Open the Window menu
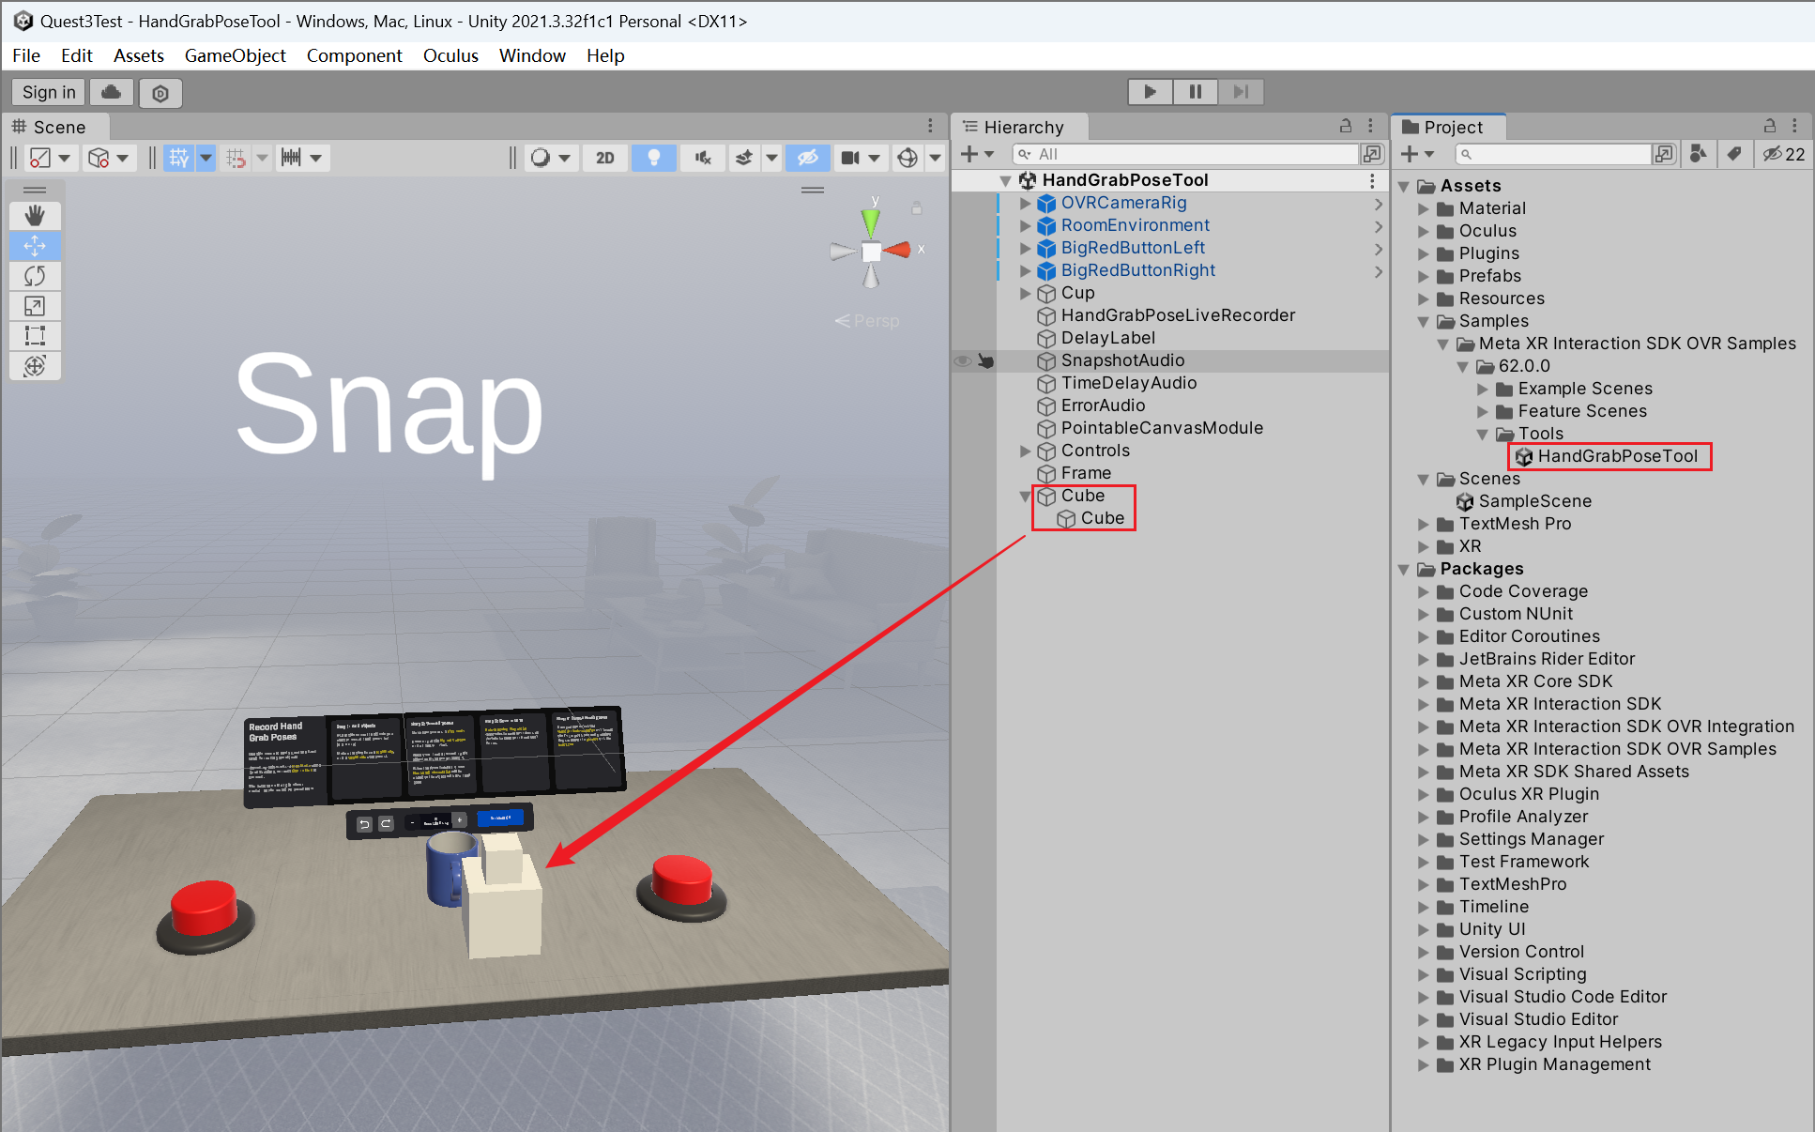1815x1132 pixels. click(x=532, y=55)
